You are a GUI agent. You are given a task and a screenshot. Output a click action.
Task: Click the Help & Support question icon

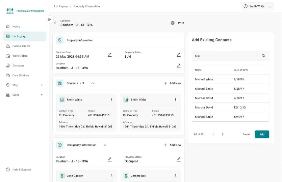point(8,170)
